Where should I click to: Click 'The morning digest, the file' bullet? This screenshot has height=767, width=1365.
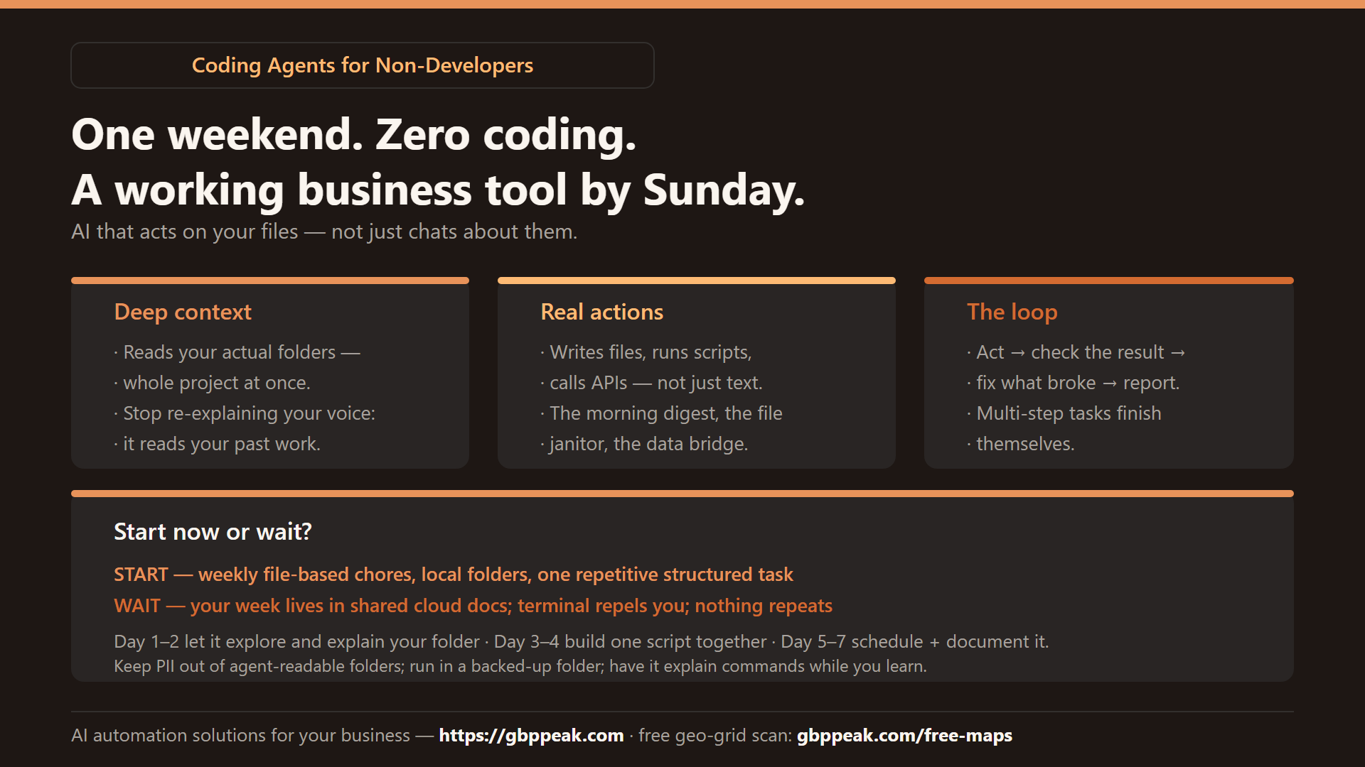pos(661,413)
